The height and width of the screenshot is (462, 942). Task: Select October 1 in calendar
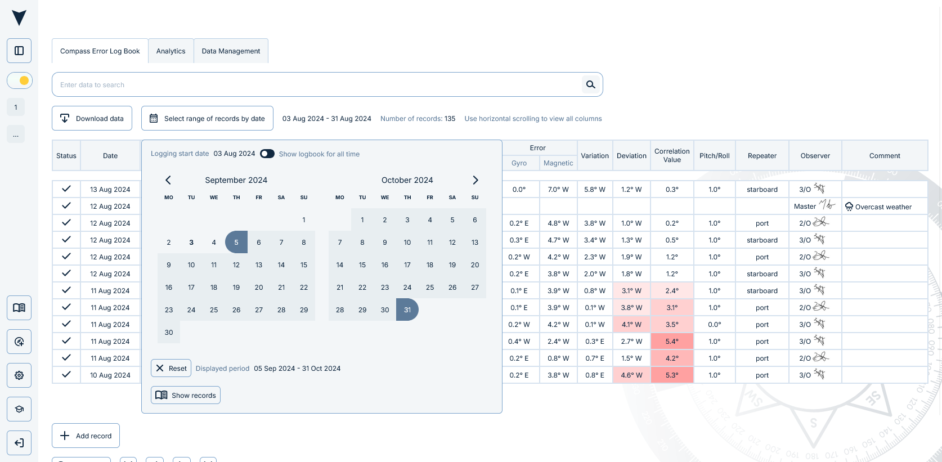[x=362, y=219]
